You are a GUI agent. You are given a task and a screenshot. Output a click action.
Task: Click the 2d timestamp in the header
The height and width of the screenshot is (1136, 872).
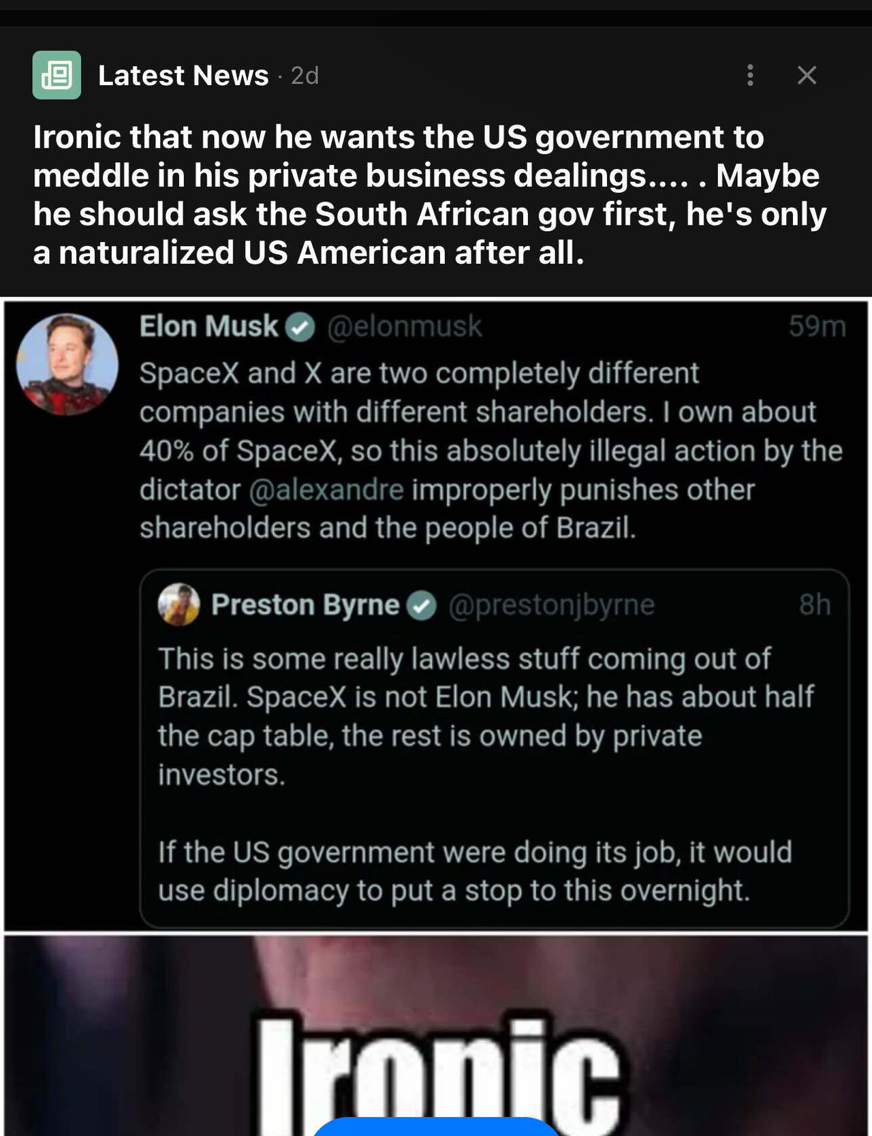[x=302, y=76]
